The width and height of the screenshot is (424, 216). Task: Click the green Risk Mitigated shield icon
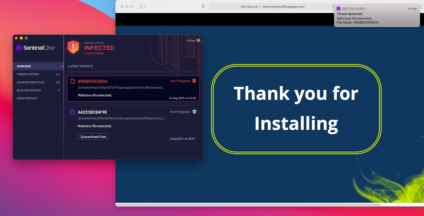click(x=194, y=112)
